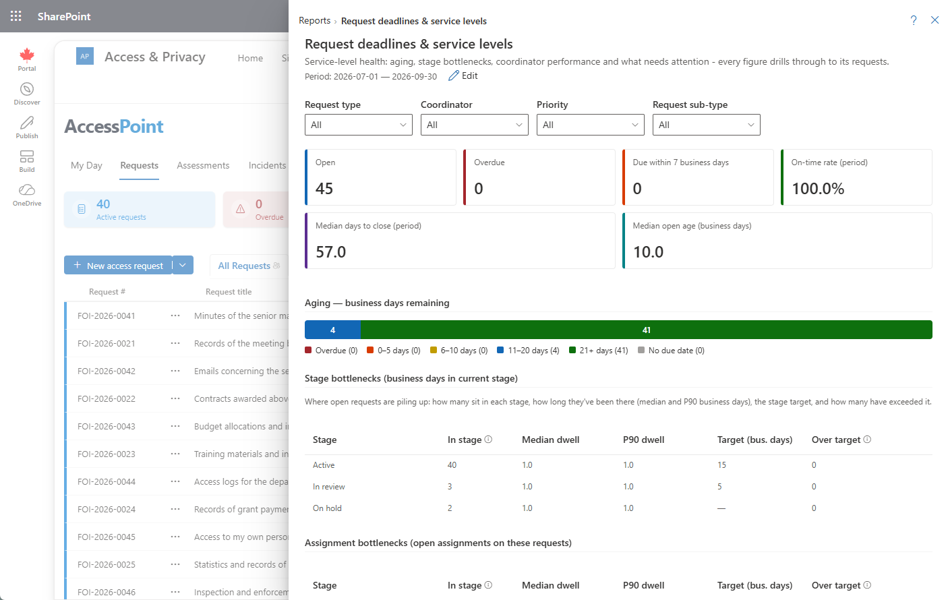Open row options for FOI-2026-0022
The width and height of the screenshot is (948, 600).
tap(175, 398)
